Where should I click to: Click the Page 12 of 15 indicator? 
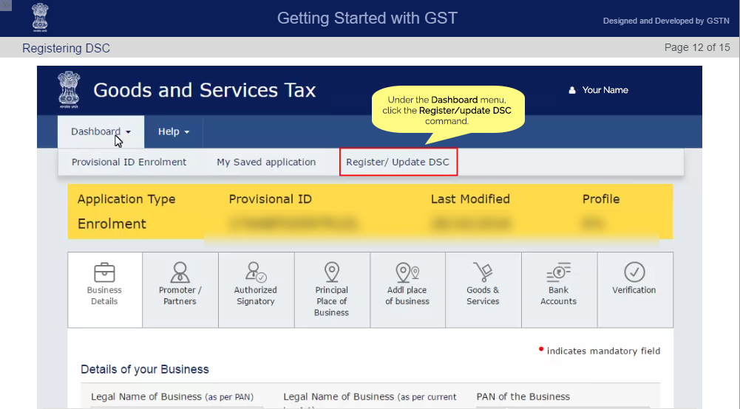pyautogui.click(x=697, y=47)
